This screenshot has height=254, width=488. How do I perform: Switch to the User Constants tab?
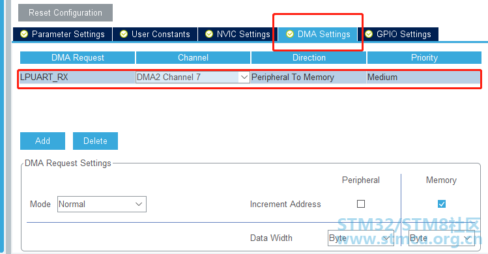point(155,34)
